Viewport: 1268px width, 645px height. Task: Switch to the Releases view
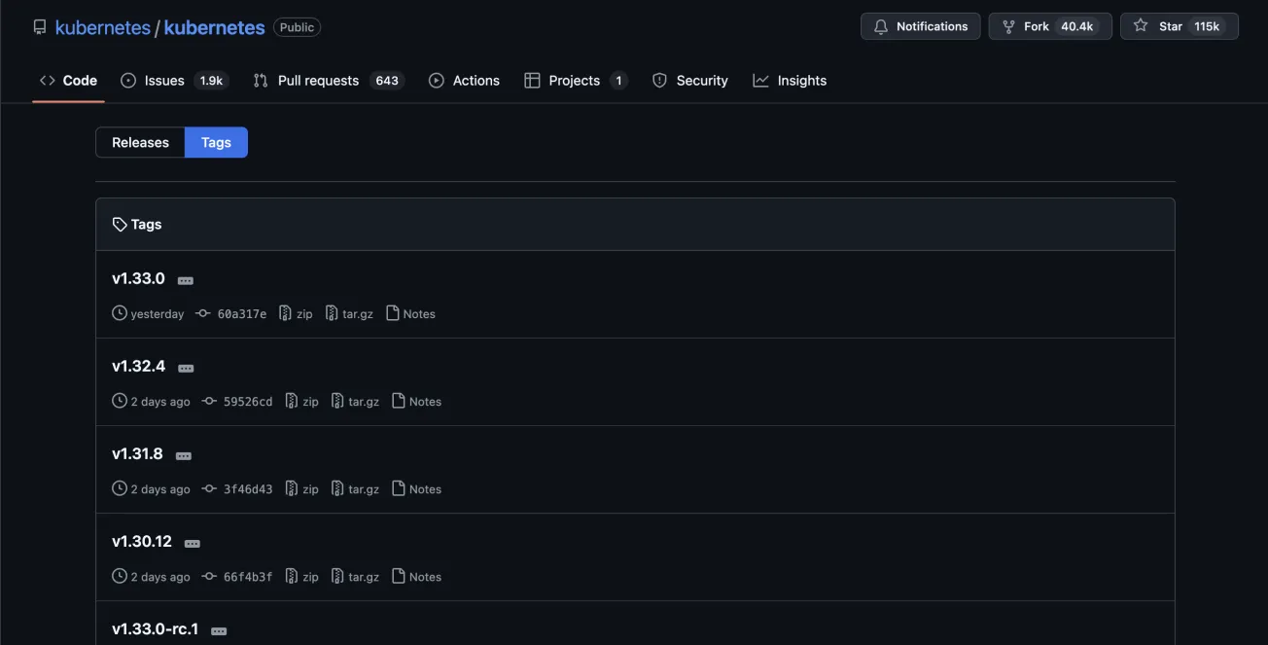[140, 142]
